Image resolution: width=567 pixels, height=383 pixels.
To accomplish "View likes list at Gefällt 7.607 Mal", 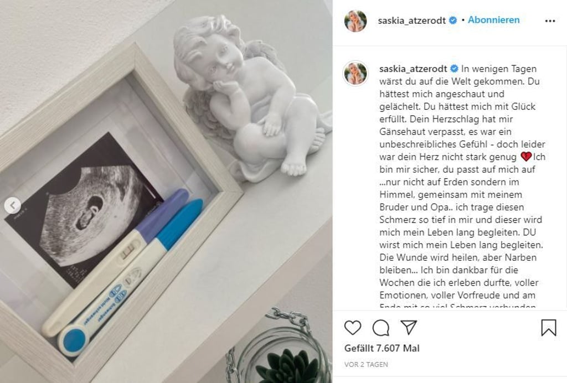I will [x=382, y=348].
